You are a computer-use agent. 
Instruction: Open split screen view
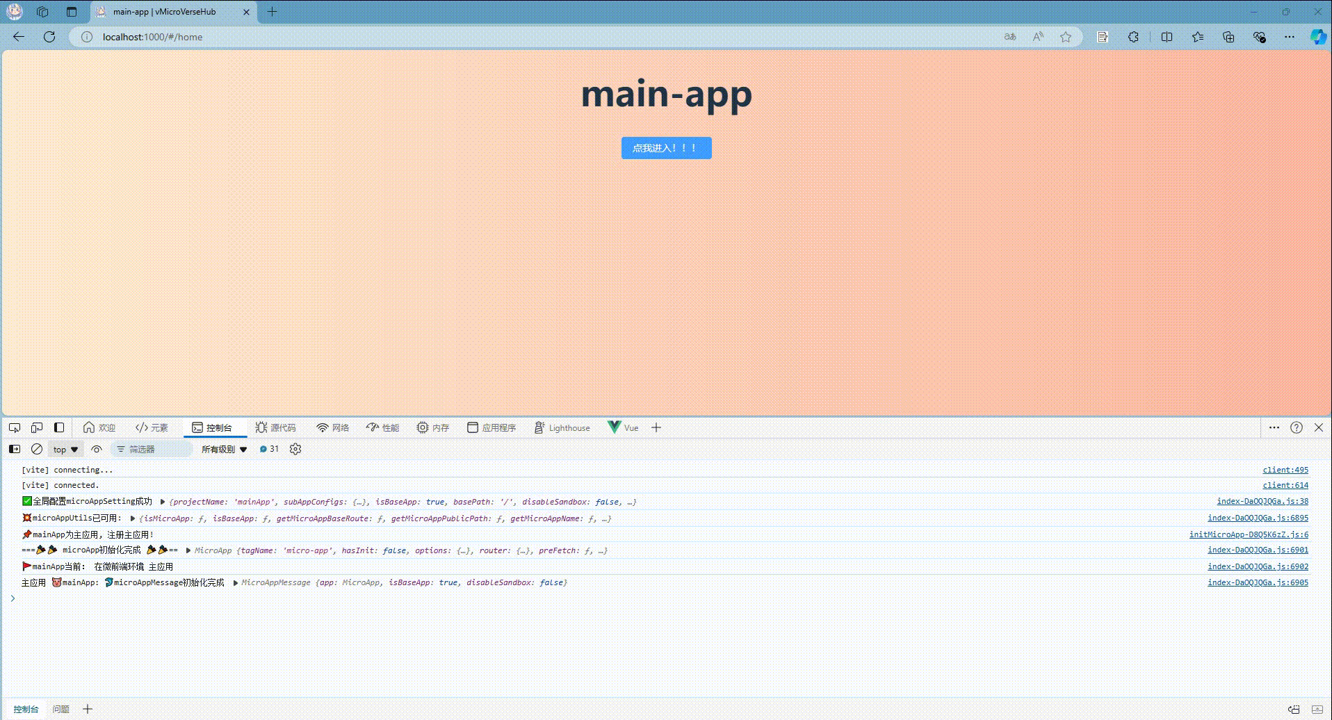point(1167,37)
